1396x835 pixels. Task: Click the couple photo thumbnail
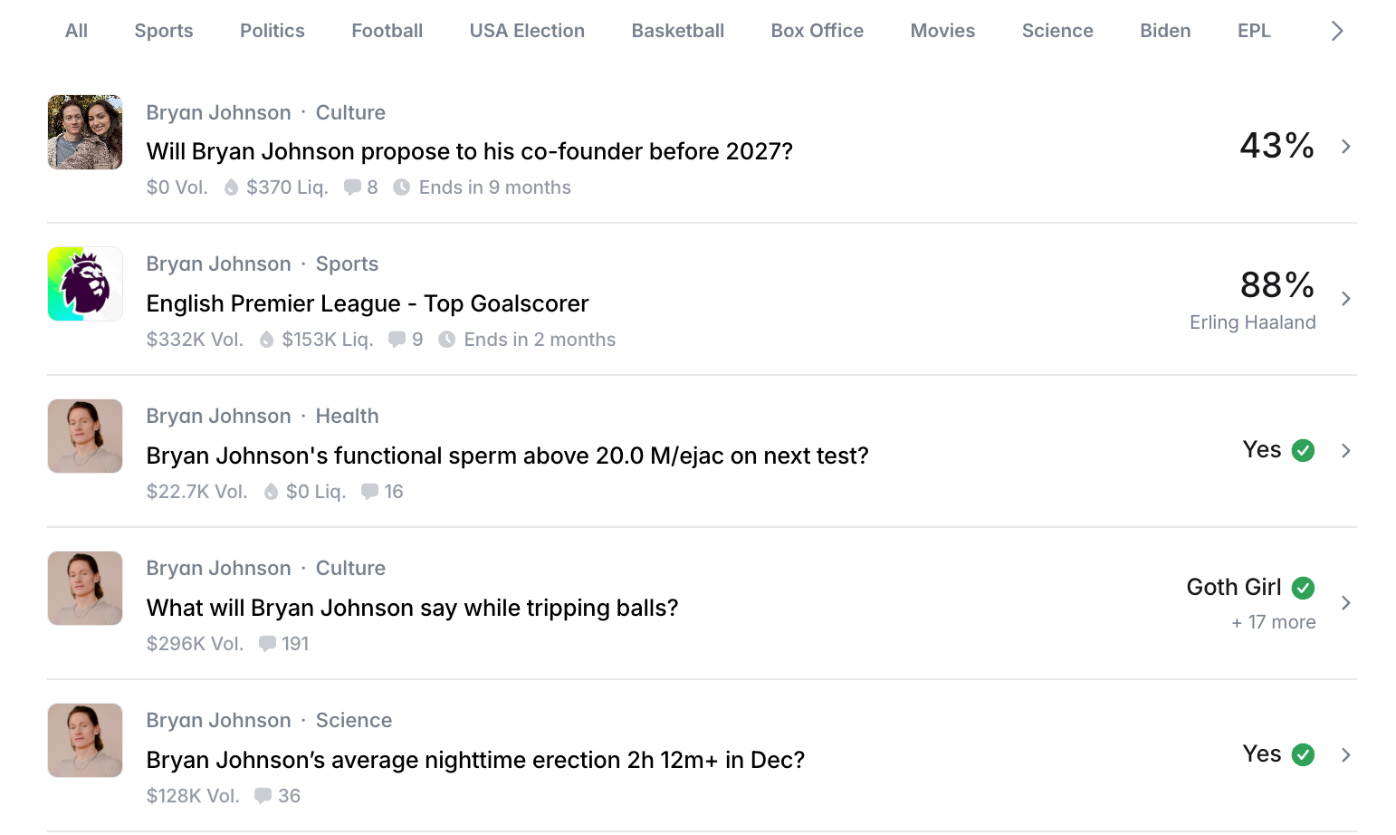click(x=85, y=132)
